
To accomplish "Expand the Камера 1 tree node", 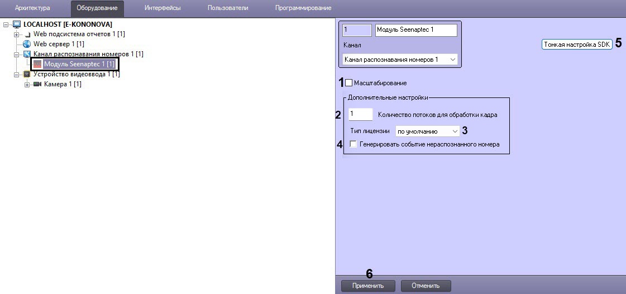I will (27, 84).
